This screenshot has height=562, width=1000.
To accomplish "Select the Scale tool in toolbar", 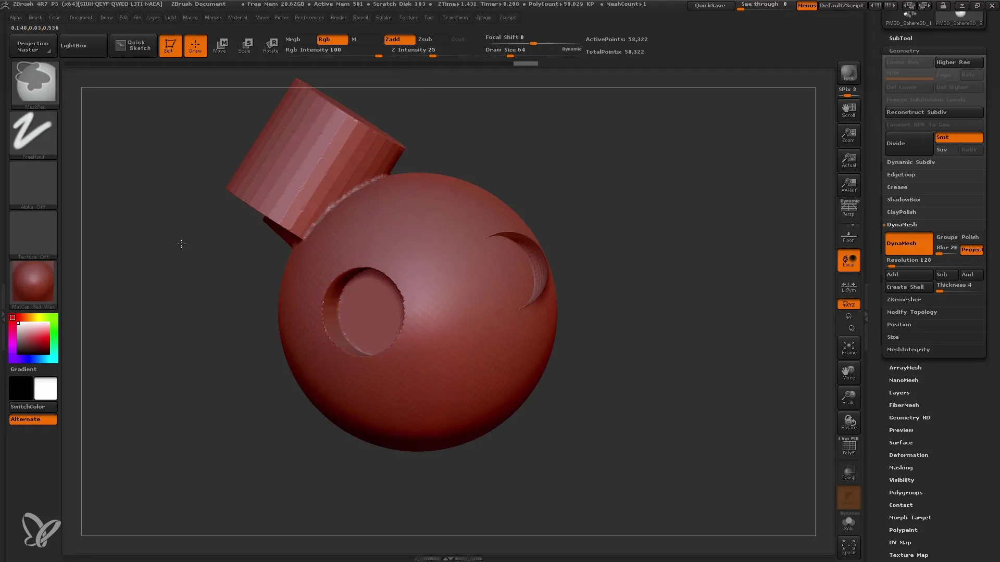I will (x=244, y=45).
